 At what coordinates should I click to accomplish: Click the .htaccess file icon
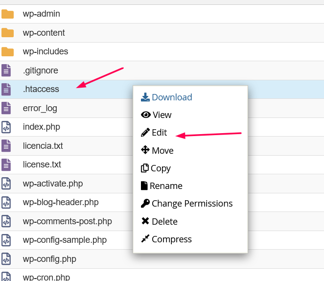[x=6, y=89]
